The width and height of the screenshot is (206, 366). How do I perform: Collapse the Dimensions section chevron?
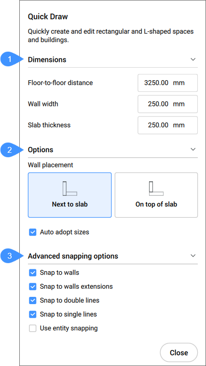click(x=193, y=59)
